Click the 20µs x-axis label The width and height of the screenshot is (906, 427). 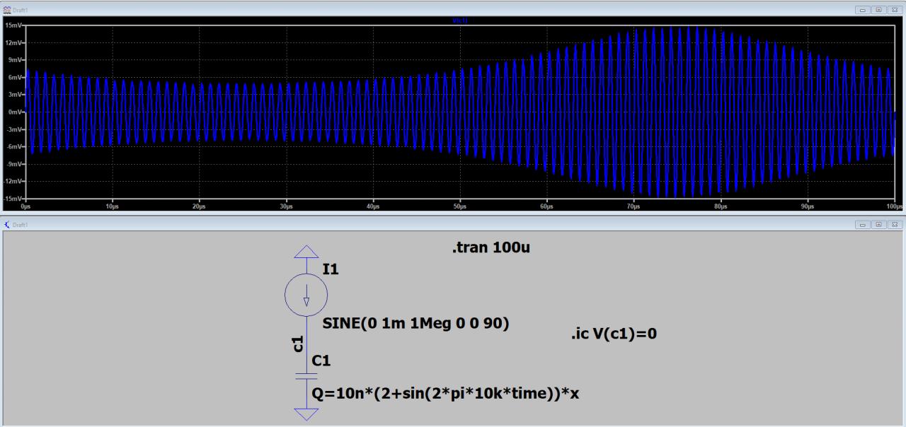200,207
